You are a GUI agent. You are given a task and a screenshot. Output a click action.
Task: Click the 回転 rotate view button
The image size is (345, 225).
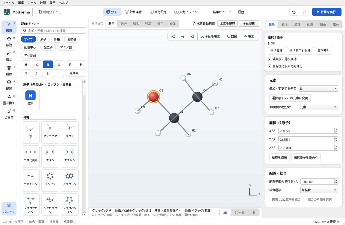[x=232, y=36]
